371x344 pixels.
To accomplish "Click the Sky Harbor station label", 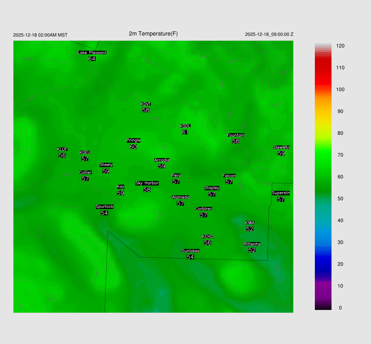I will click(x=147, y=183).
